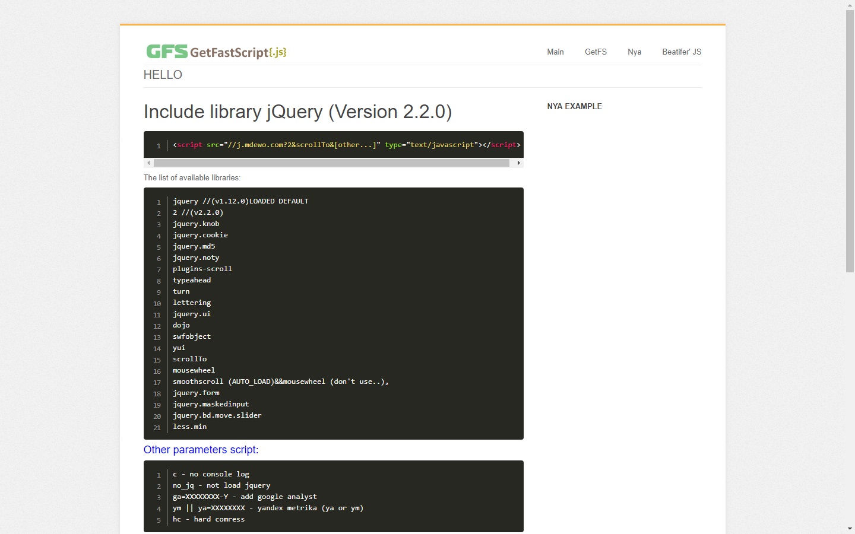This screenshot has height=534, width=855.
Task: Select the jquery.bd.move.slider line
Action: click(217, 415)
